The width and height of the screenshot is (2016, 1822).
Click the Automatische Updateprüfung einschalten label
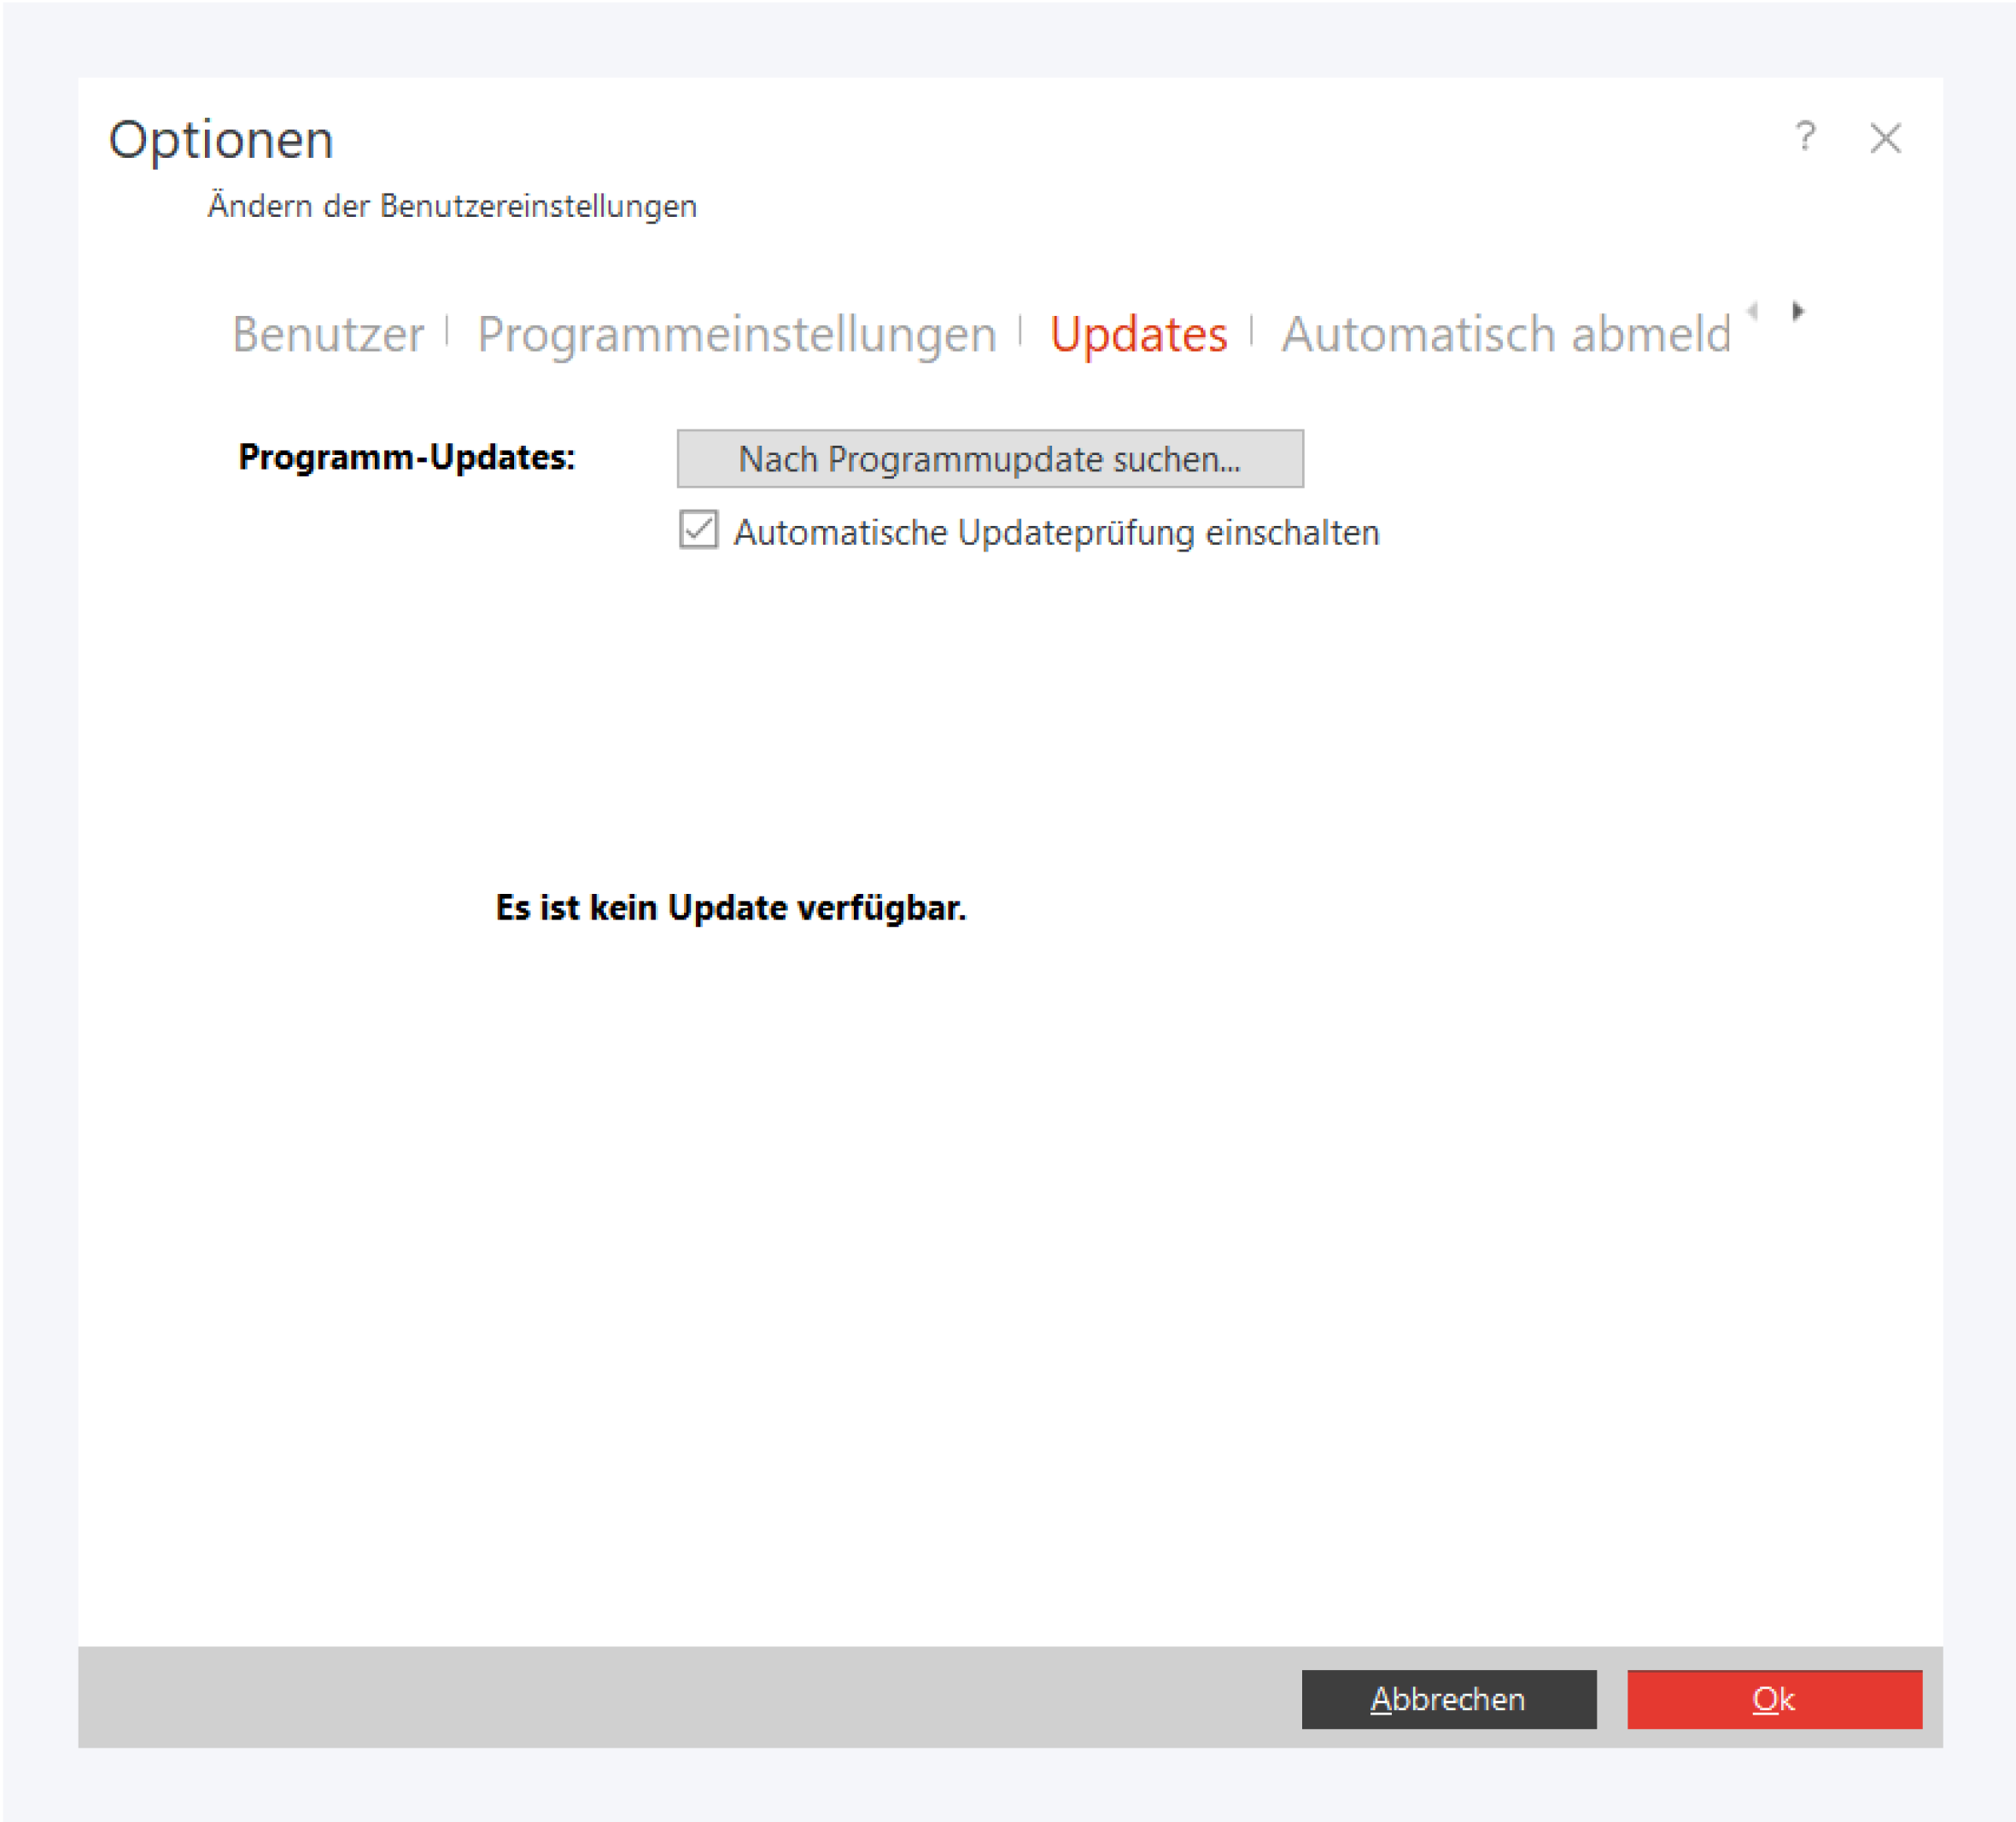pyautogui.click(x=1056, y=533)
